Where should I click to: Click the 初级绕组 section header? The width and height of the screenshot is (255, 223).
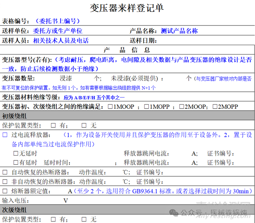tap(15, 116)
